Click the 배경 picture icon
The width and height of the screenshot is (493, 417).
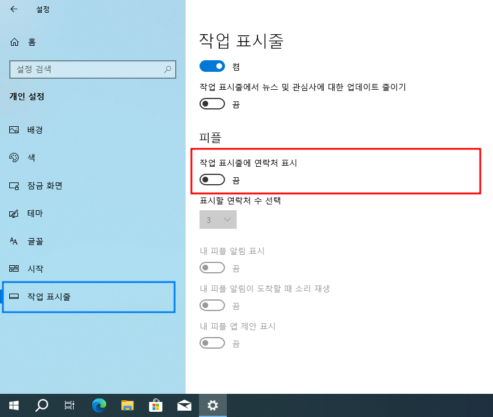click(14, 130)
